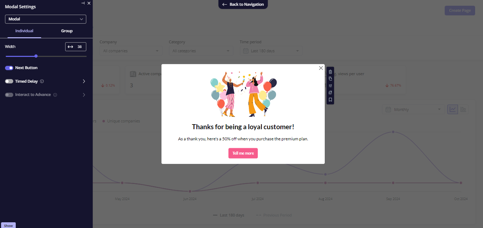Duplicate the modal using the copy icon
The image size is (483, 228).
330,79
